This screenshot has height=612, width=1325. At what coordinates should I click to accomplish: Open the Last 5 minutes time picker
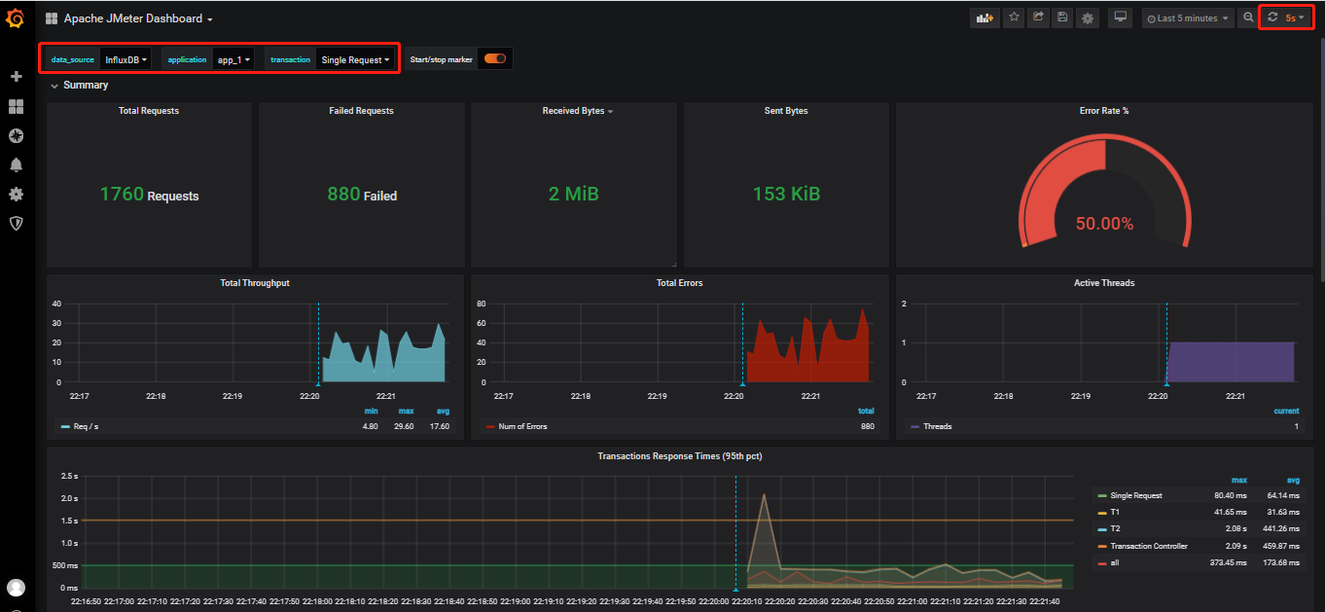[x=1188, y=18]
